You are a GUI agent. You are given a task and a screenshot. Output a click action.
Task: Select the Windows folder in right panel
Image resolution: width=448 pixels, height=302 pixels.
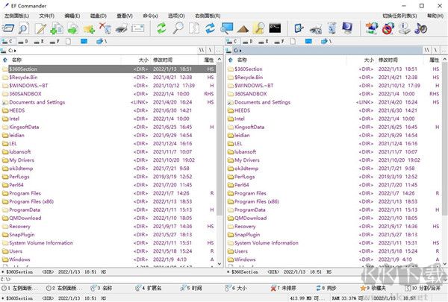coord(245,259)
